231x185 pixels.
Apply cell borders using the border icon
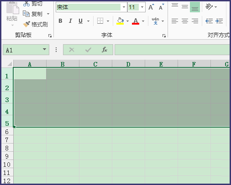(100, 21)
